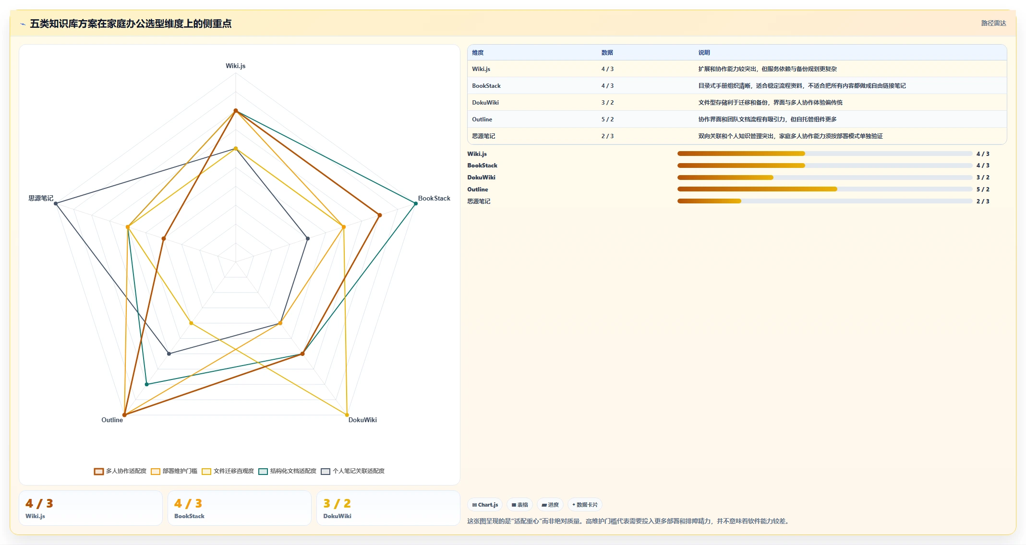Open the DokuWiki 3 / 2 summary card

pyautogui.click(x=388, y=508)
